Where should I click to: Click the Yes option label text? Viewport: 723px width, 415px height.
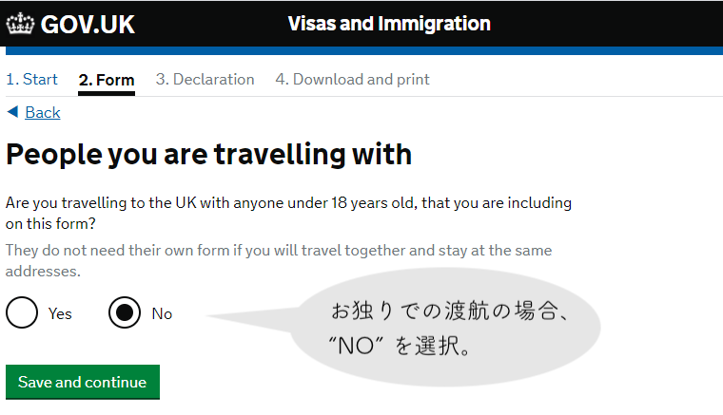tap(60, 313)
